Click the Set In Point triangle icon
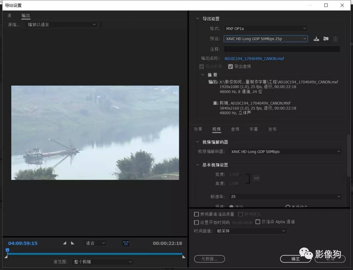 click(x=65, y=243)
